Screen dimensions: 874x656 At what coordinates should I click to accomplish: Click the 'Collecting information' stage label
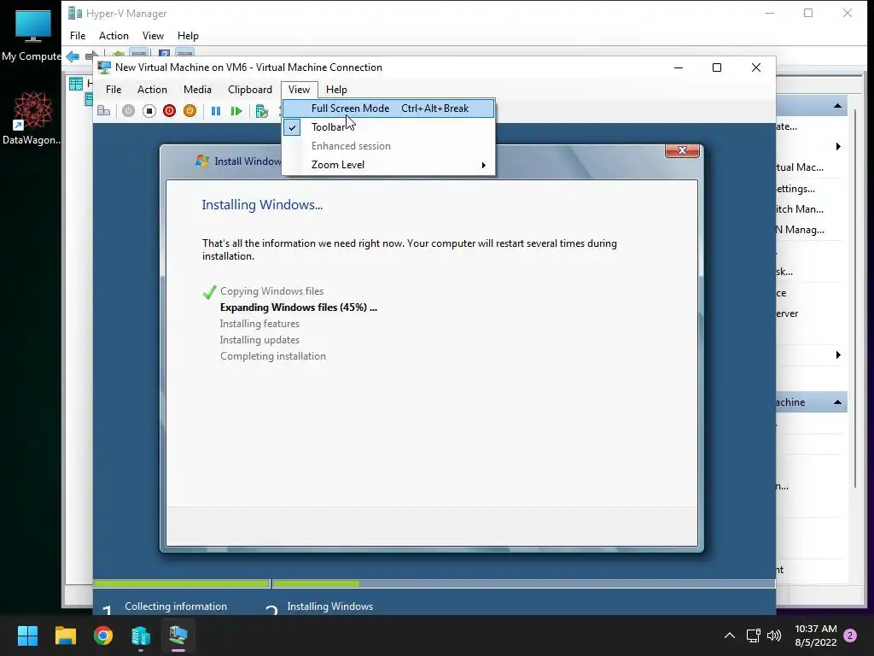pos(176,606)
